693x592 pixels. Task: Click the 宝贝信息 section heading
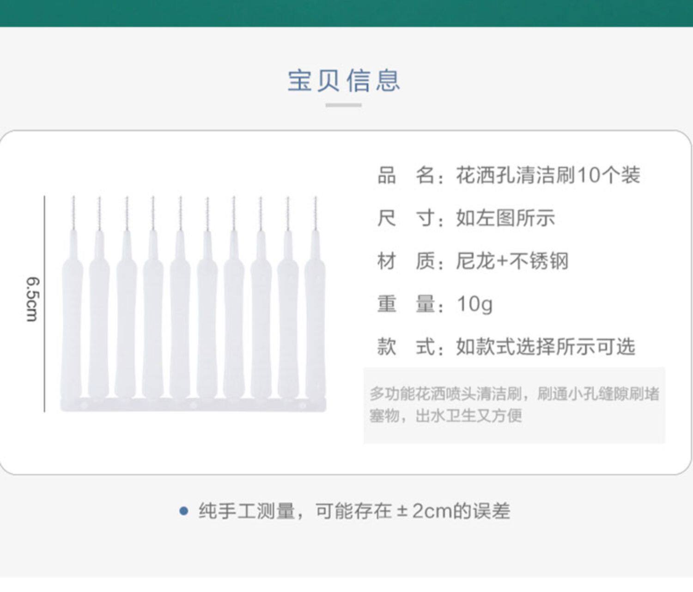click(344, 80)
